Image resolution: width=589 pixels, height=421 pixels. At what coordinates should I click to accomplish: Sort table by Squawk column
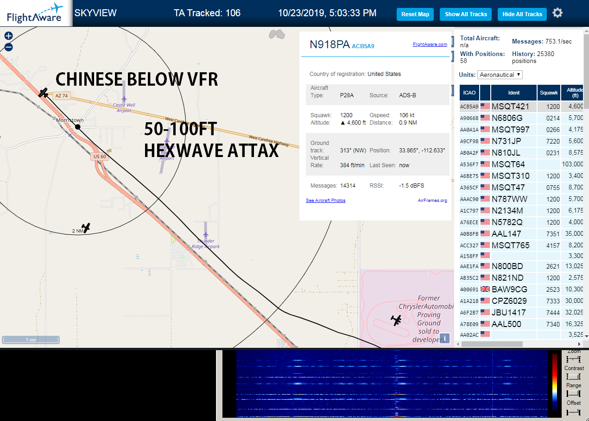549,93
